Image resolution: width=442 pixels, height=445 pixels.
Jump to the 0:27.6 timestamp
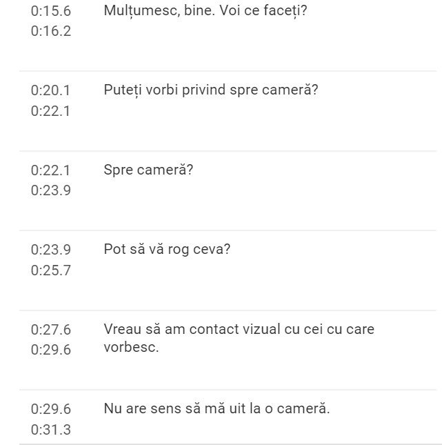pyautogui.click(x=51, y=329)
